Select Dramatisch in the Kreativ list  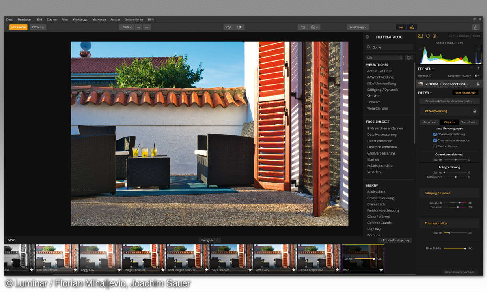tap(376, 204)
